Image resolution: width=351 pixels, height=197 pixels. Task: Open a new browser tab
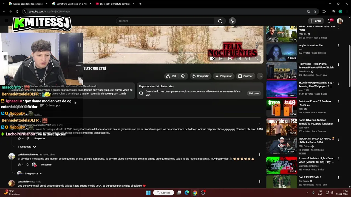tap(140, 4)
